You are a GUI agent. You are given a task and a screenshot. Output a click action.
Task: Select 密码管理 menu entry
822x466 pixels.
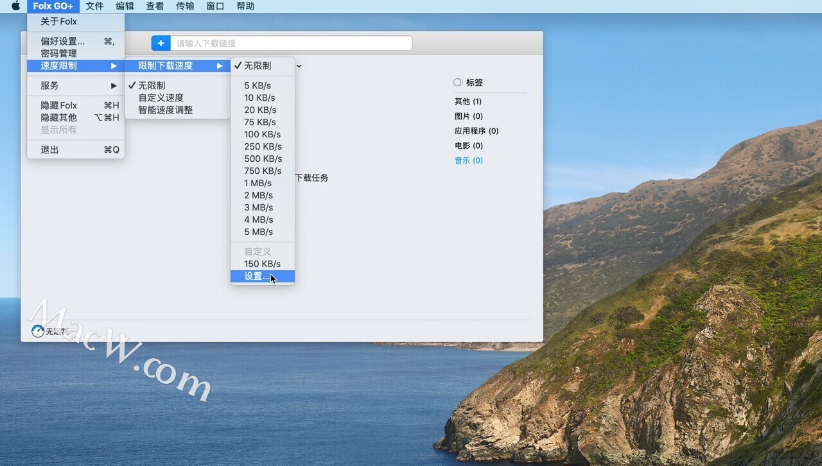[76, 53]
